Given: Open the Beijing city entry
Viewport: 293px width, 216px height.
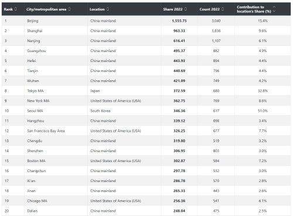Looking at the screenshot, I should pos(33,21).
